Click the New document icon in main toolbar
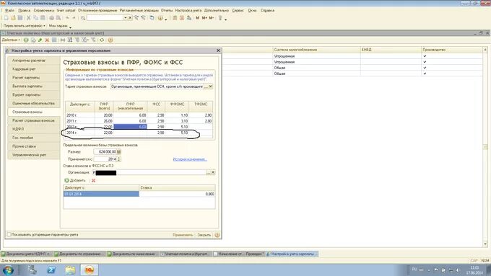 (6, 18)
